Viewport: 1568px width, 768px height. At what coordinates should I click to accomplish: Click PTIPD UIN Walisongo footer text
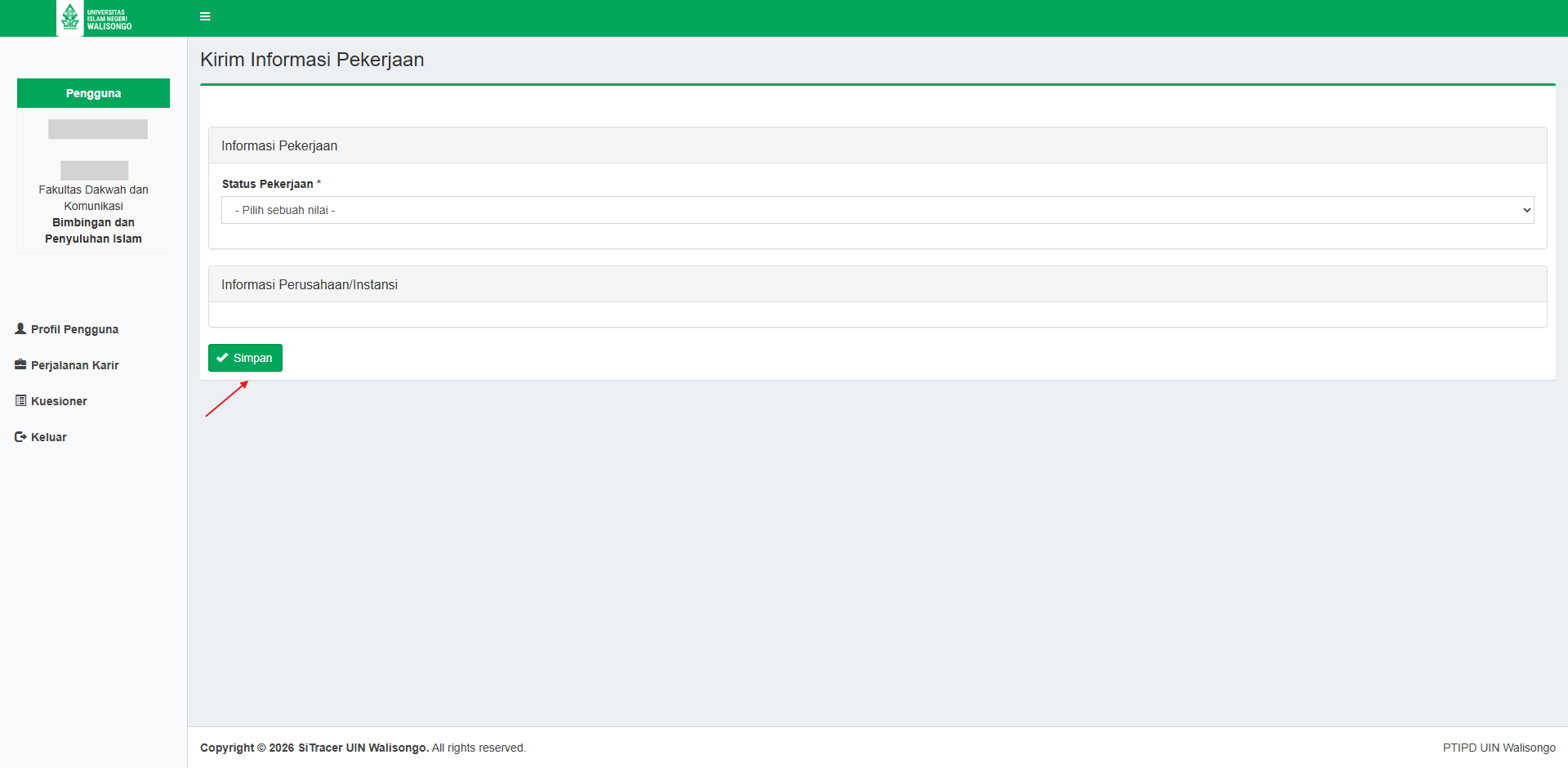[1499, 748]
